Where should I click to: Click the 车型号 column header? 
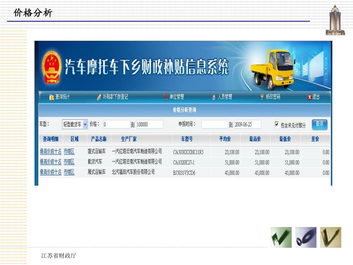(x=187, y=139)
